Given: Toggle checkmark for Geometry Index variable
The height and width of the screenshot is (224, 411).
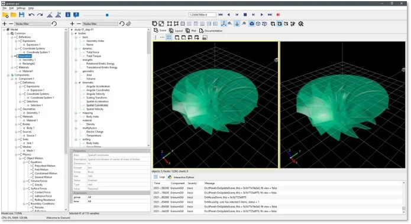Looking at the screenshot, I should coord(84,41).
